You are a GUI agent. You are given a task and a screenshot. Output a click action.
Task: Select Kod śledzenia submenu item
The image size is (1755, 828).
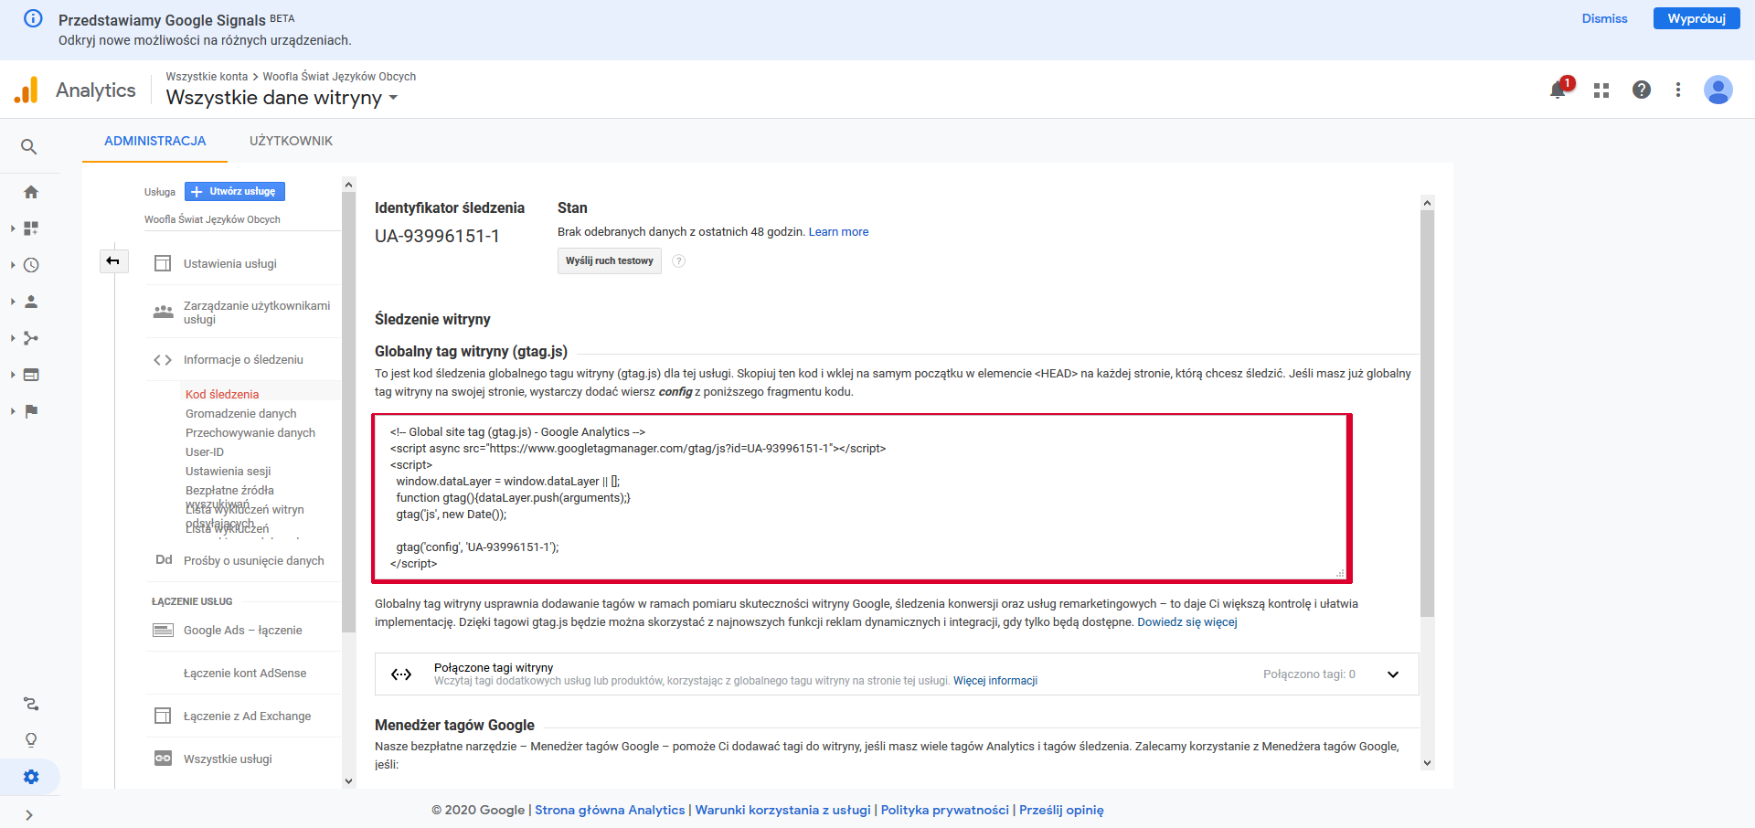222,394
